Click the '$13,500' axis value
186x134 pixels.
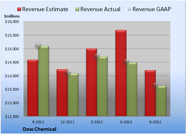[x=12, y=89]
